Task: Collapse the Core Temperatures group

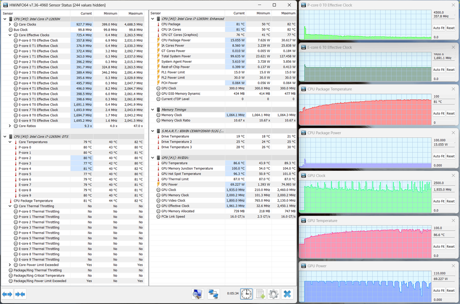Action: click(10, 142)
